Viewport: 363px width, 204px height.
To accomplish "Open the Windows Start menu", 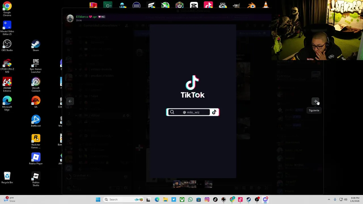I will pyautogui.click(x=98, y=199).
